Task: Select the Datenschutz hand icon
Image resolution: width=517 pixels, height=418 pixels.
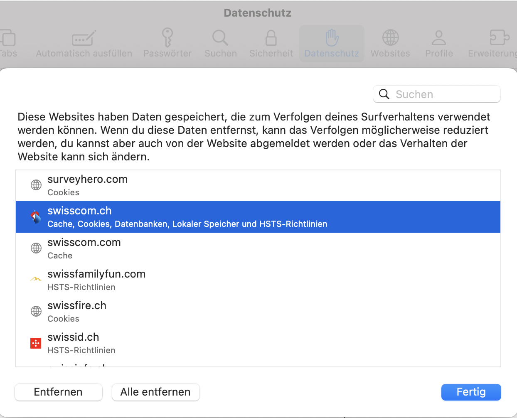Action: click(x=332, y=37)
